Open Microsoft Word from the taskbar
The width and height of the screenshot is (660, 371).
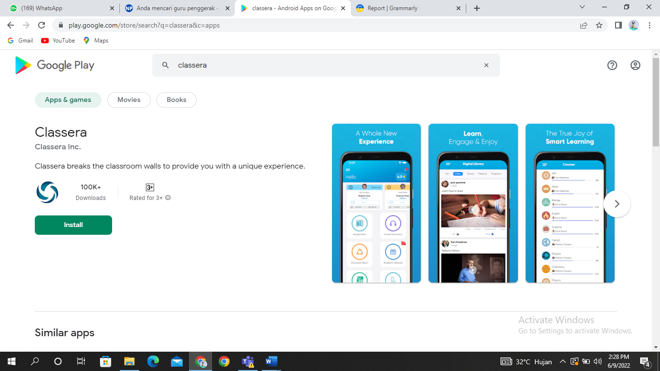tap(271, 361)
